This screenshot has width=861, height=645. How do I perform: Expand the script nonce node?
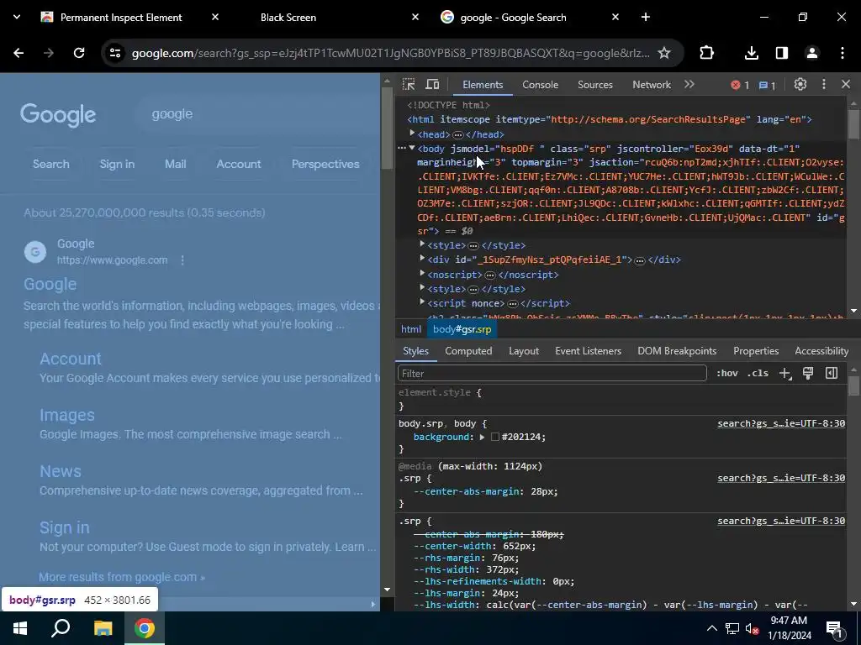click(x=422, y=302)
